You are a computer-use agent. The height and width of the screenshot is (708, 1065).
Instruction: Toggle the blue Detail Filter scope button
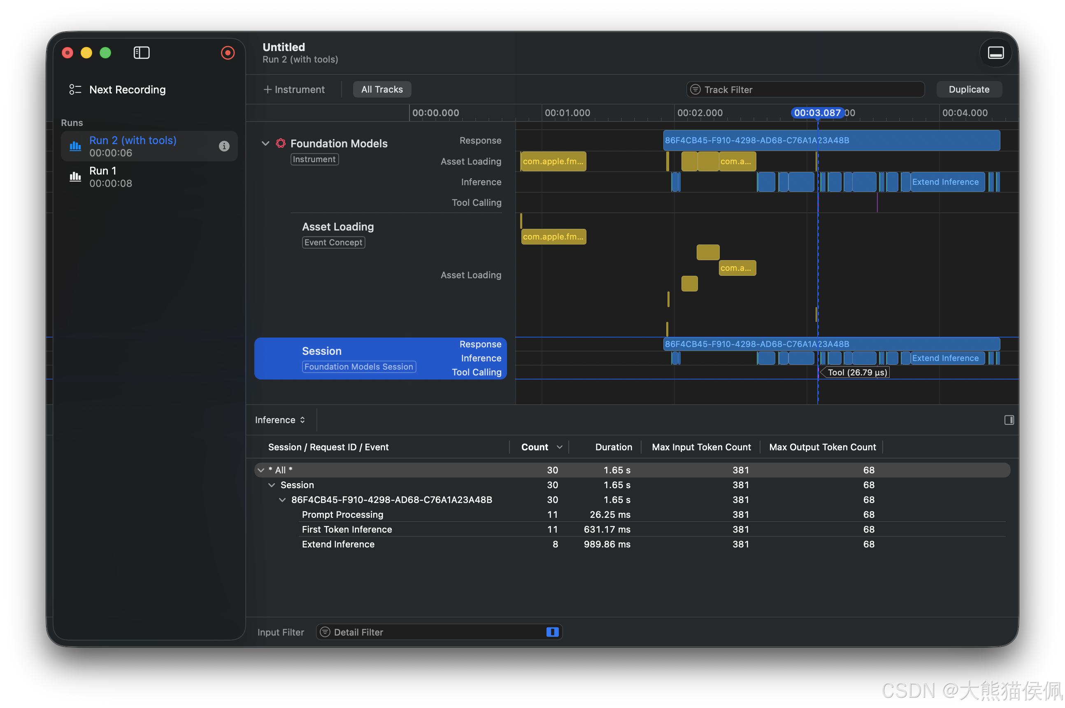[x=552, y=632]
